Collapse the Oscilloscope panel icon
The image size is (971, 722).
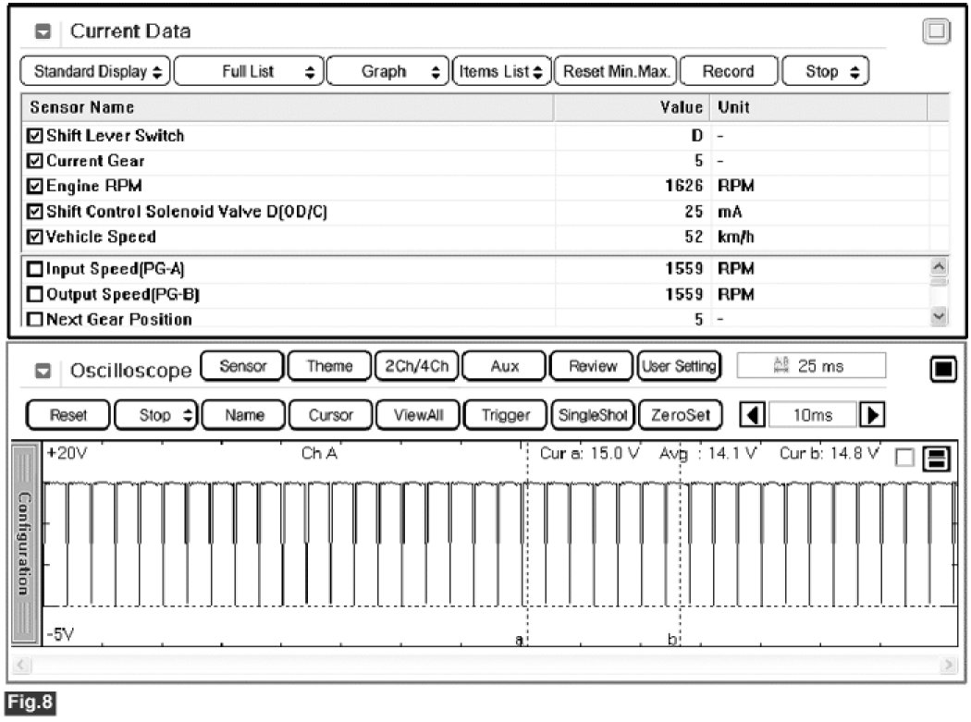tap(43, 371)
